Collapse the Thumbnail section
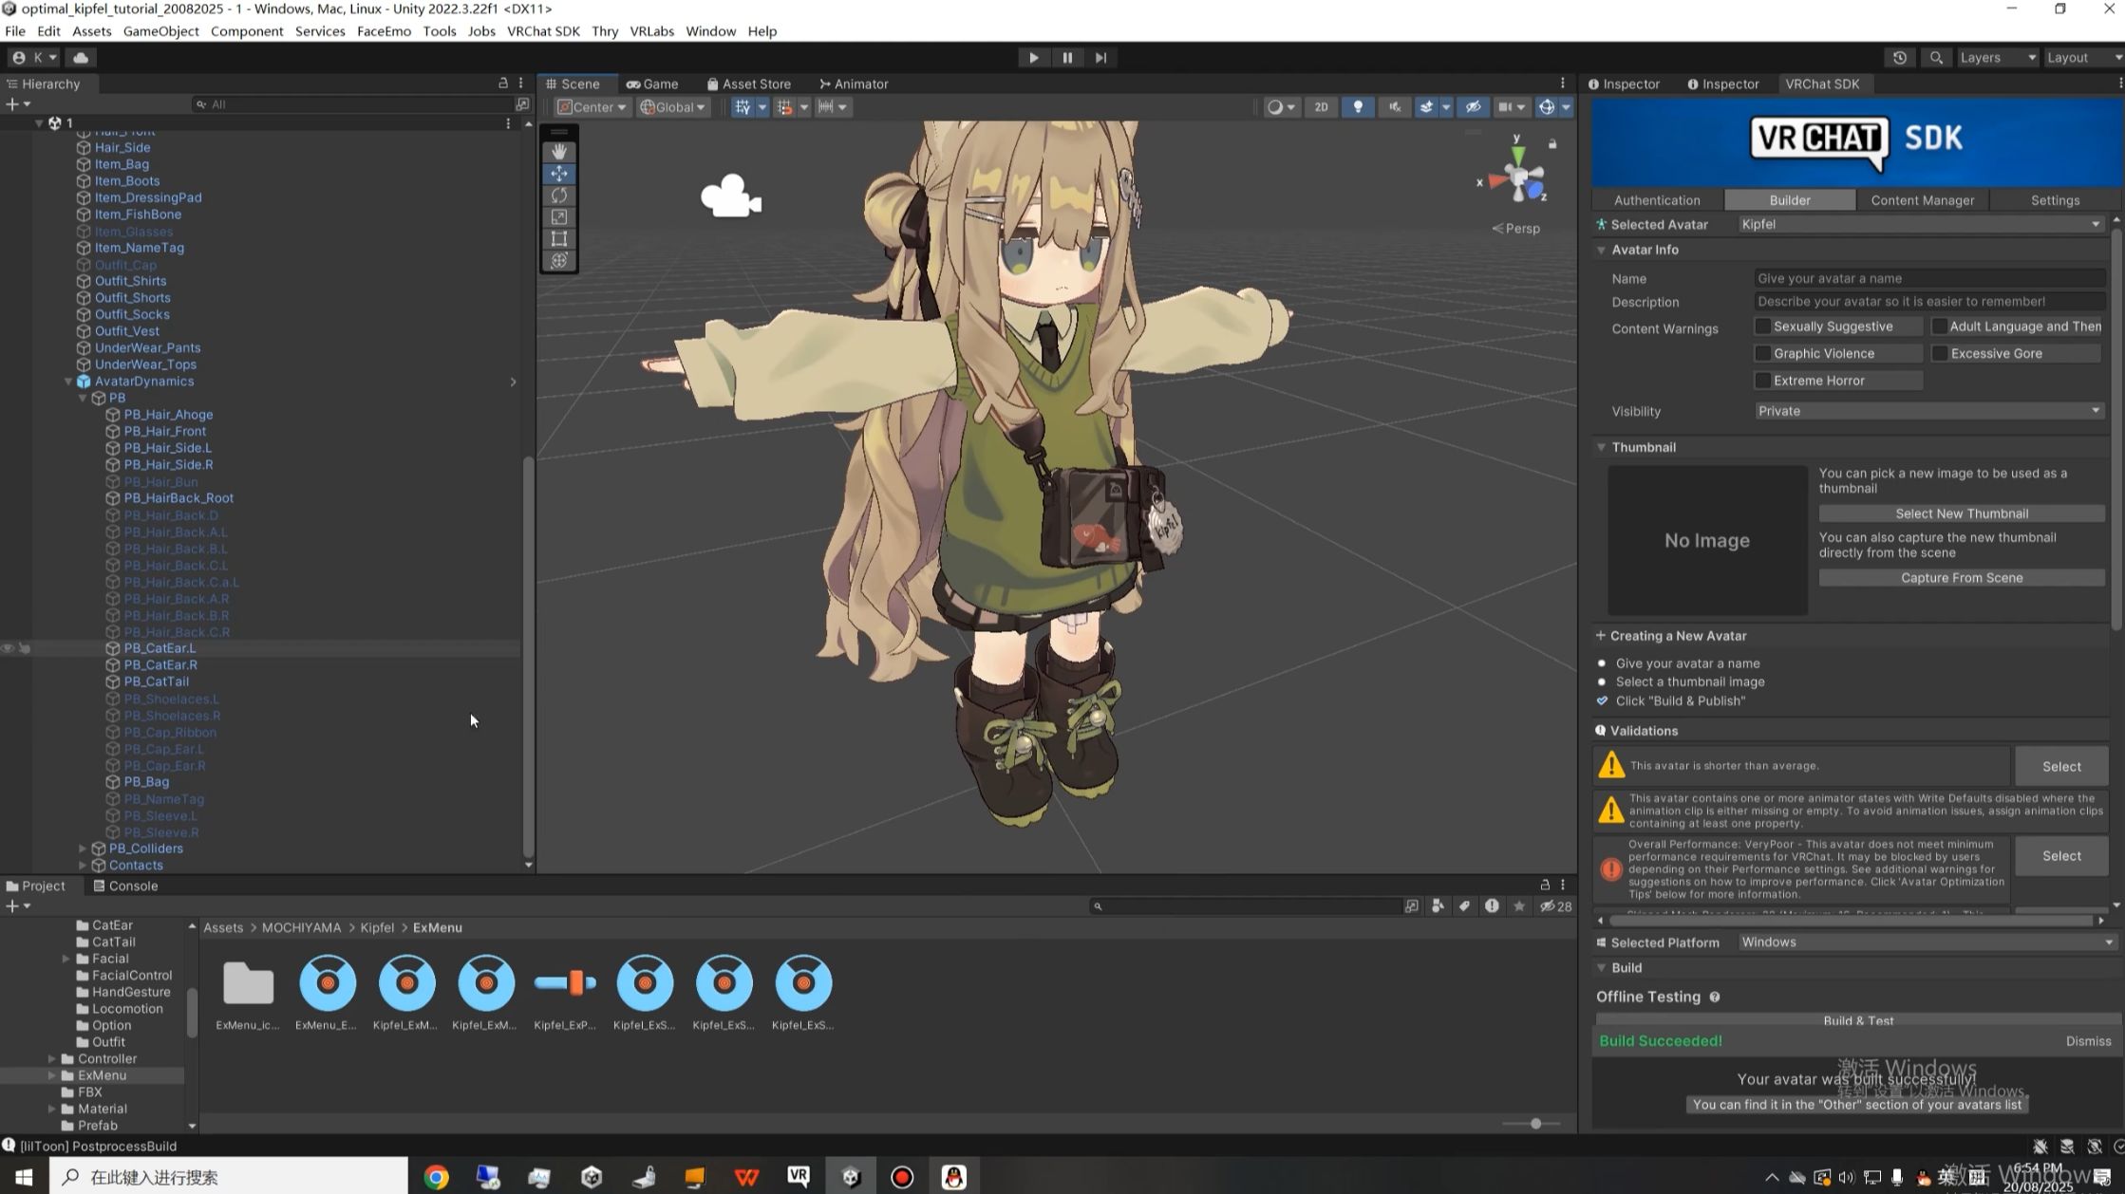2125x1194 pixels. pos(1601,448)
